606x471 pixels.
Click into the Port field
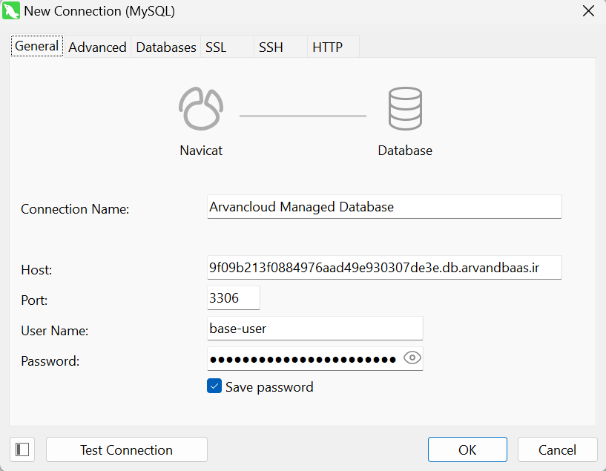(x=234, y=298)
